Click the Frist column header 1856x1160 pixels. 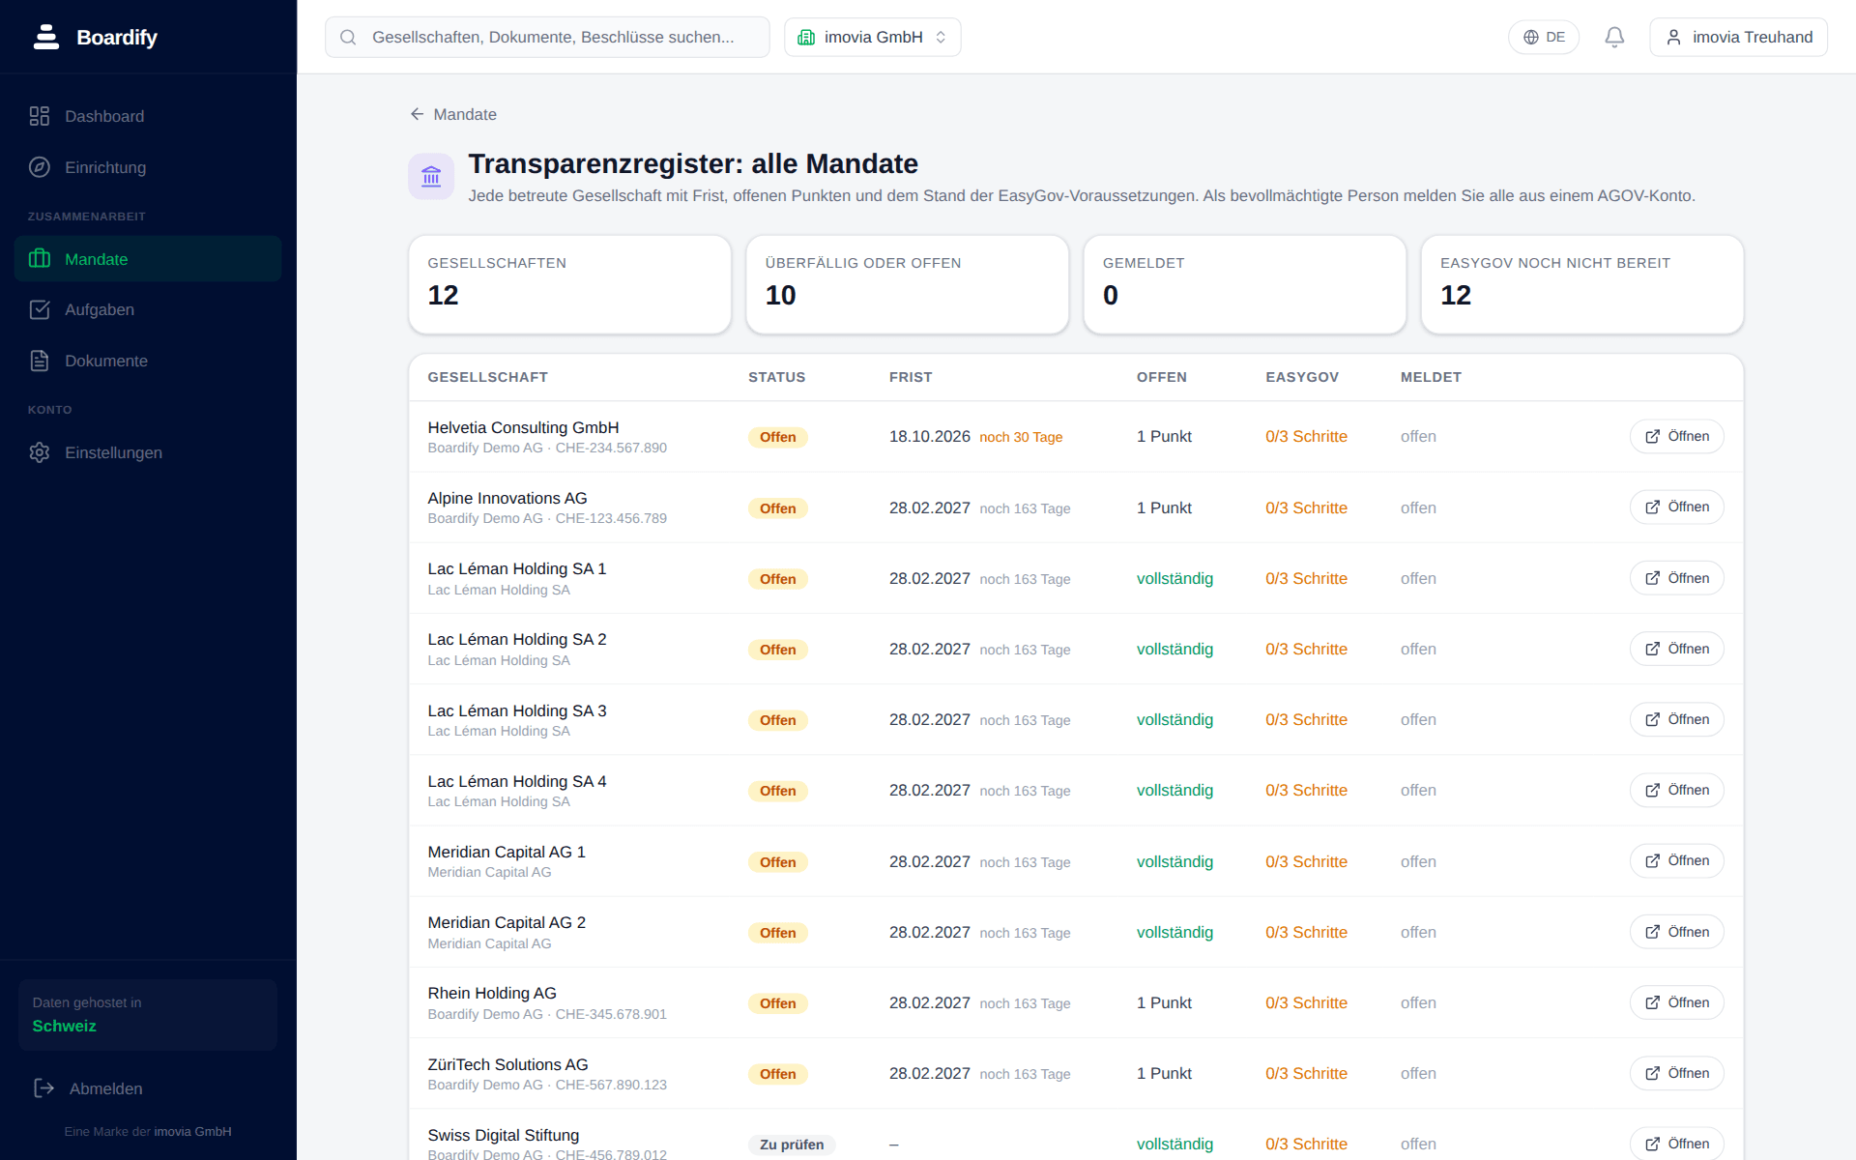click(x=911, y=377)
